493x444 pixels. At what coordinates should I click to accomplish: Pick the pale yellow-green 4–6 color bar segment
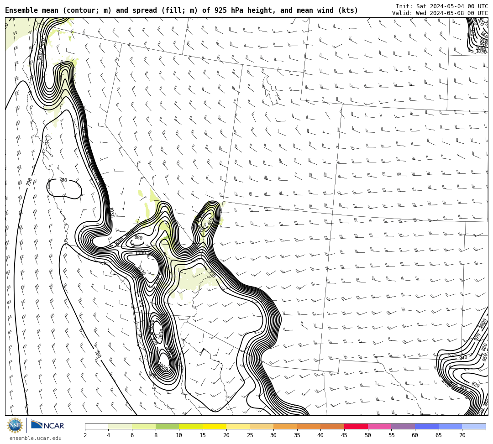[120, 426]
